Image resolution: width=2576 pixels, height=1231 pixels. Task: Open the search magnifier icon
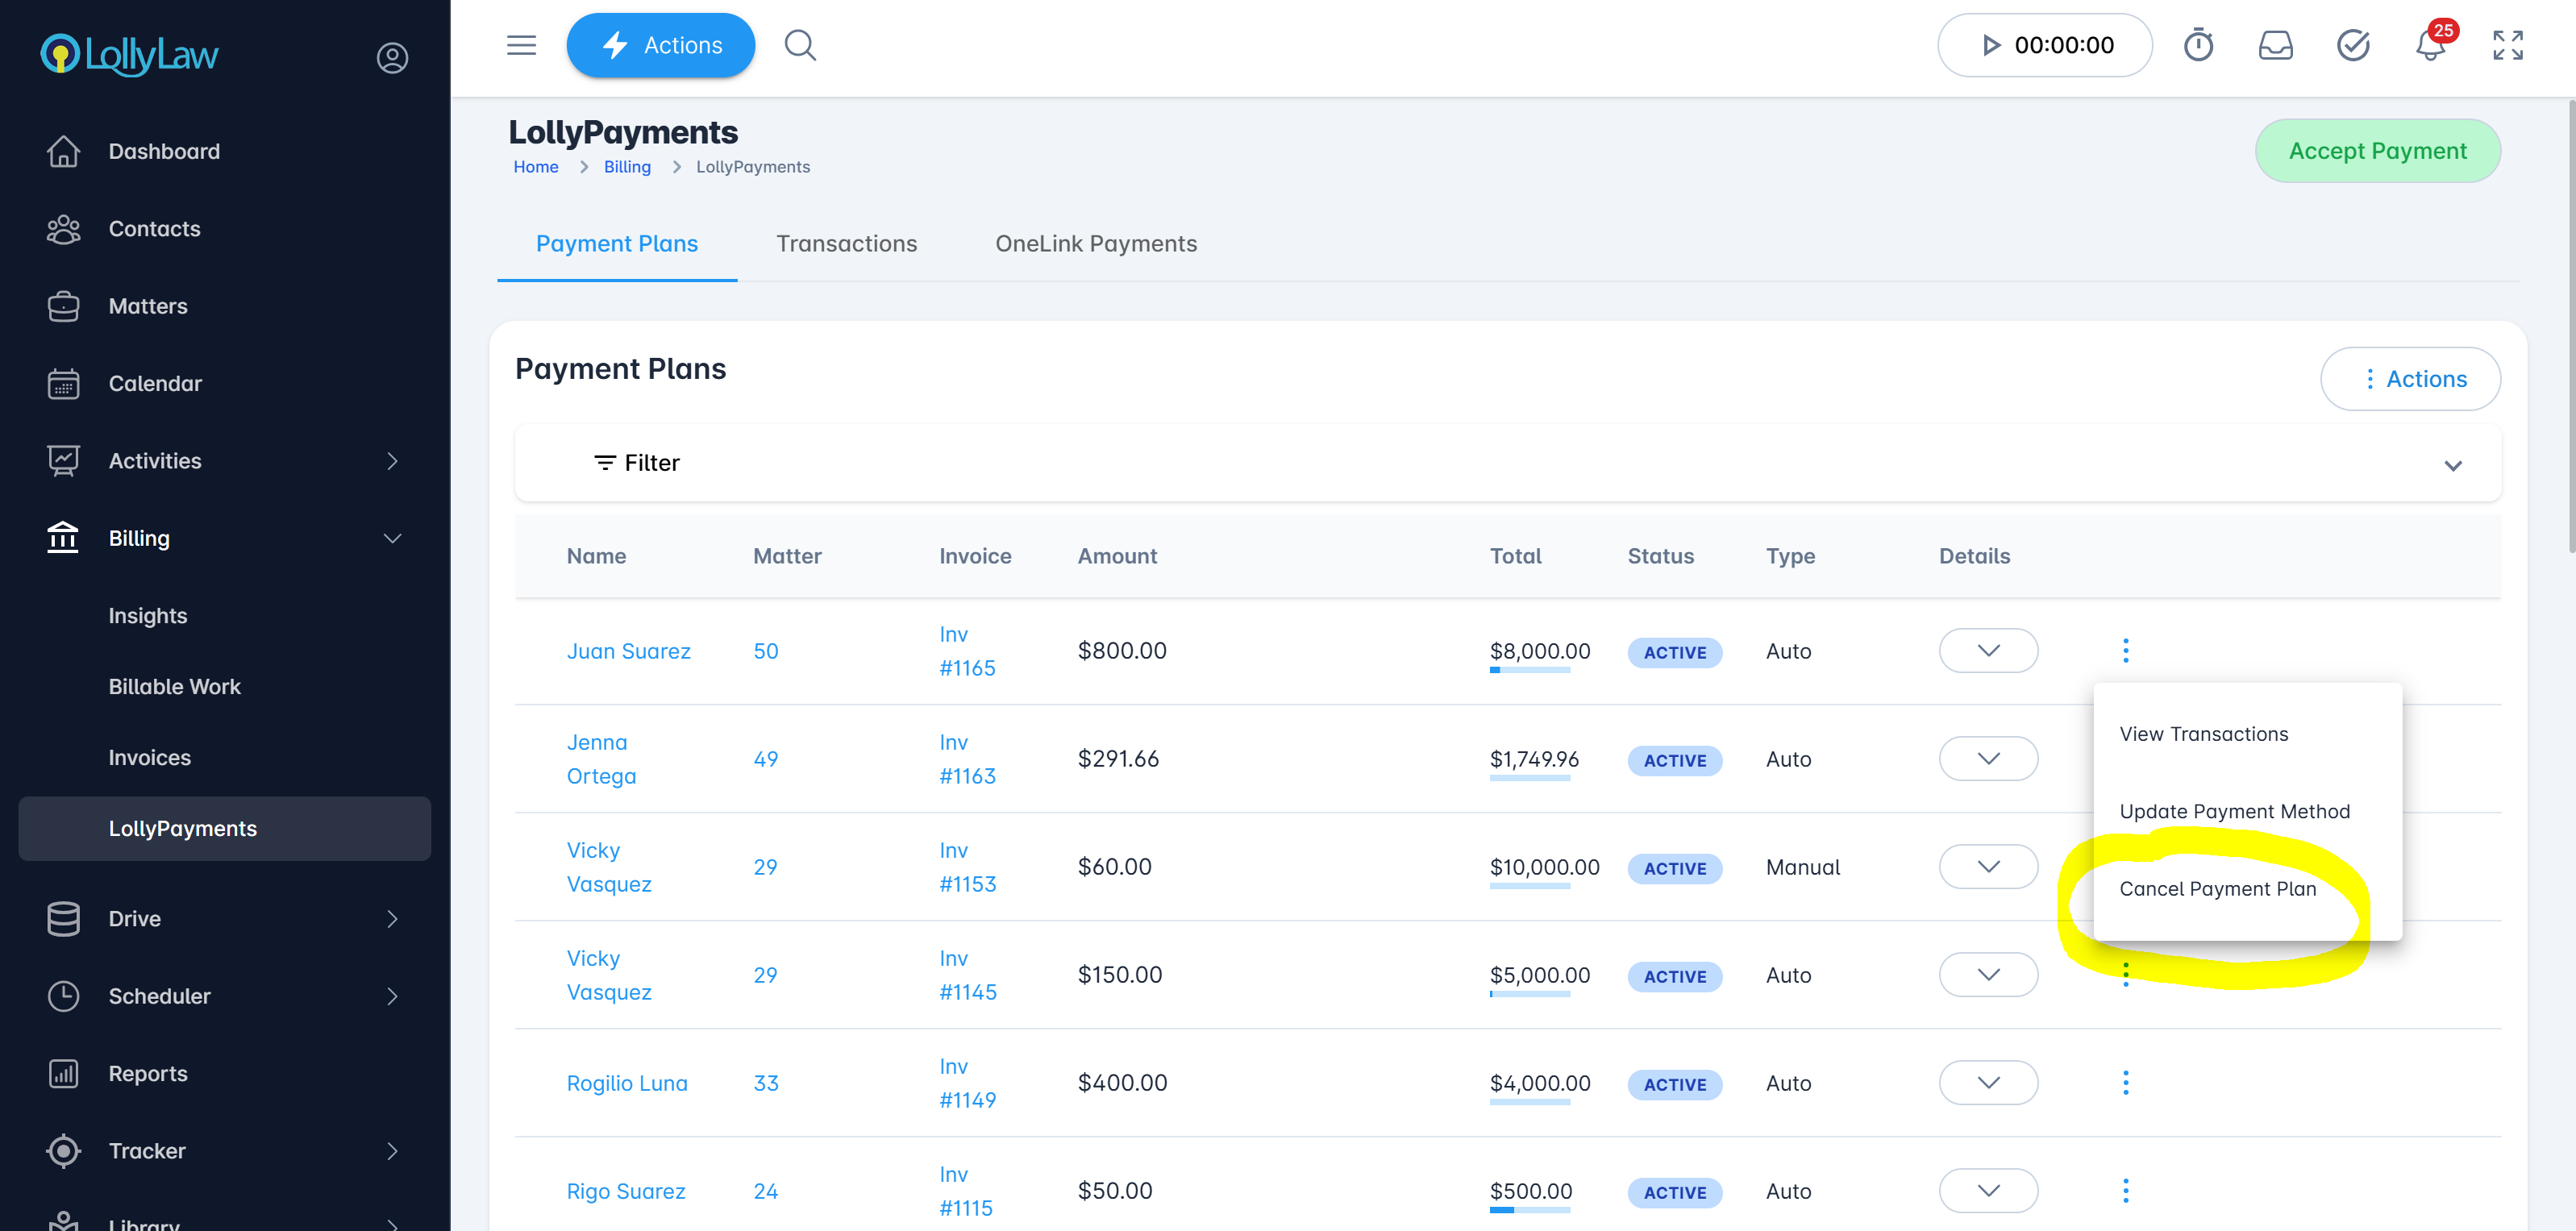[800, 45]
